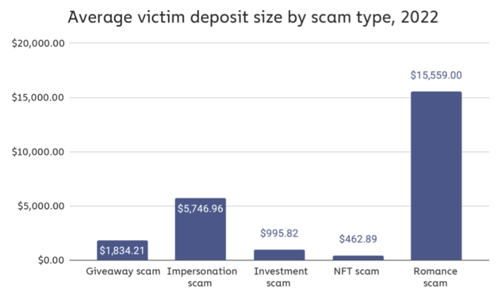Select the $1,834.21 data label
The width and height of the screenshot is (498, 300).
point(123,251)
